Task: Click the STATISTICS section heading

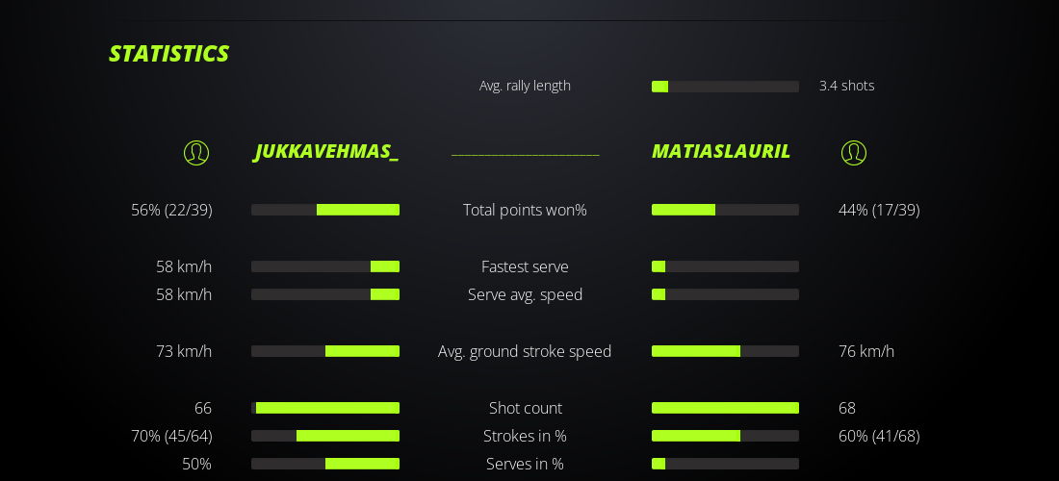Action: 168,54
